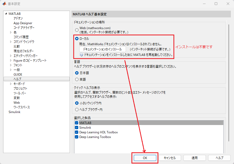Select the ローカル radio button
The image size is (234, 164).
(77, 39)
